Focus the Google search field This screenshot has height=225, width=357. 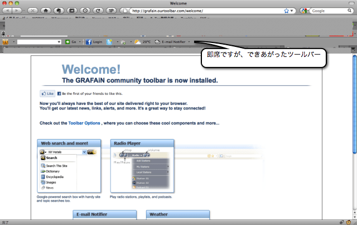pyautogui.click(x=329, y=11)
